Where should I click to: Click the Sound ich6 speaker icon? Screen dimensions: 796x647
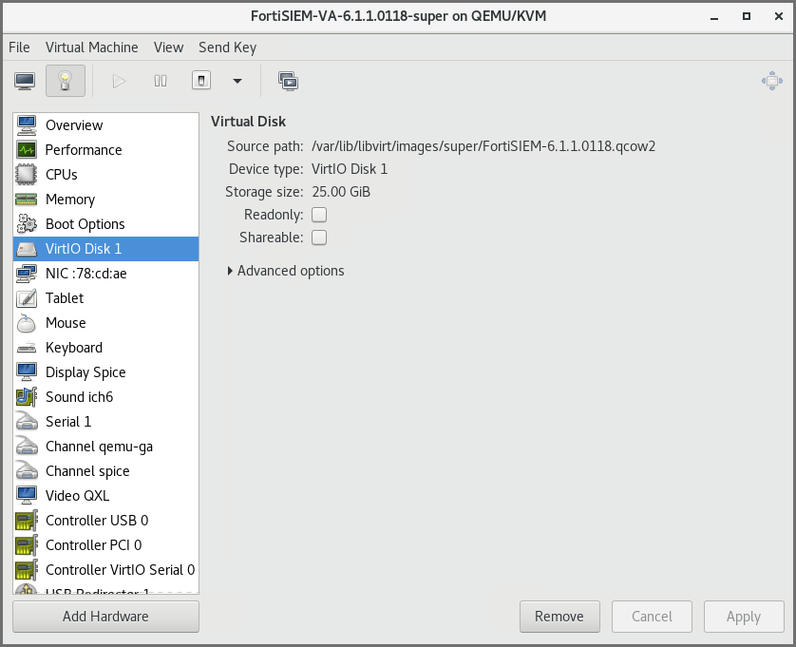(26, 396)
